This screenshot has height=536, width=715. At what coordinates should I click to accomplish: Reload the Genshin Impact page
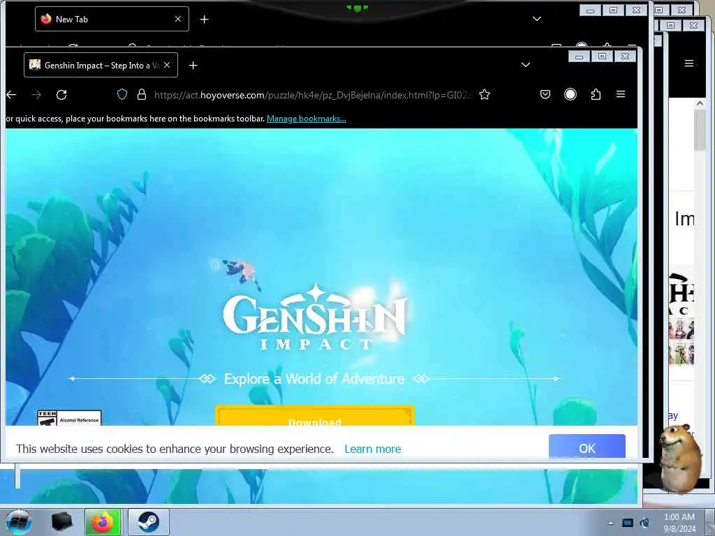click(61, 95)
